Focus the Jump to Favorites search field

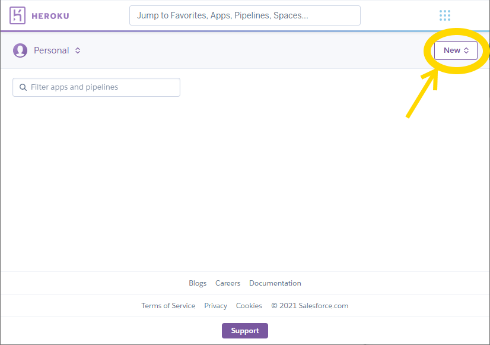coord(244,15)
